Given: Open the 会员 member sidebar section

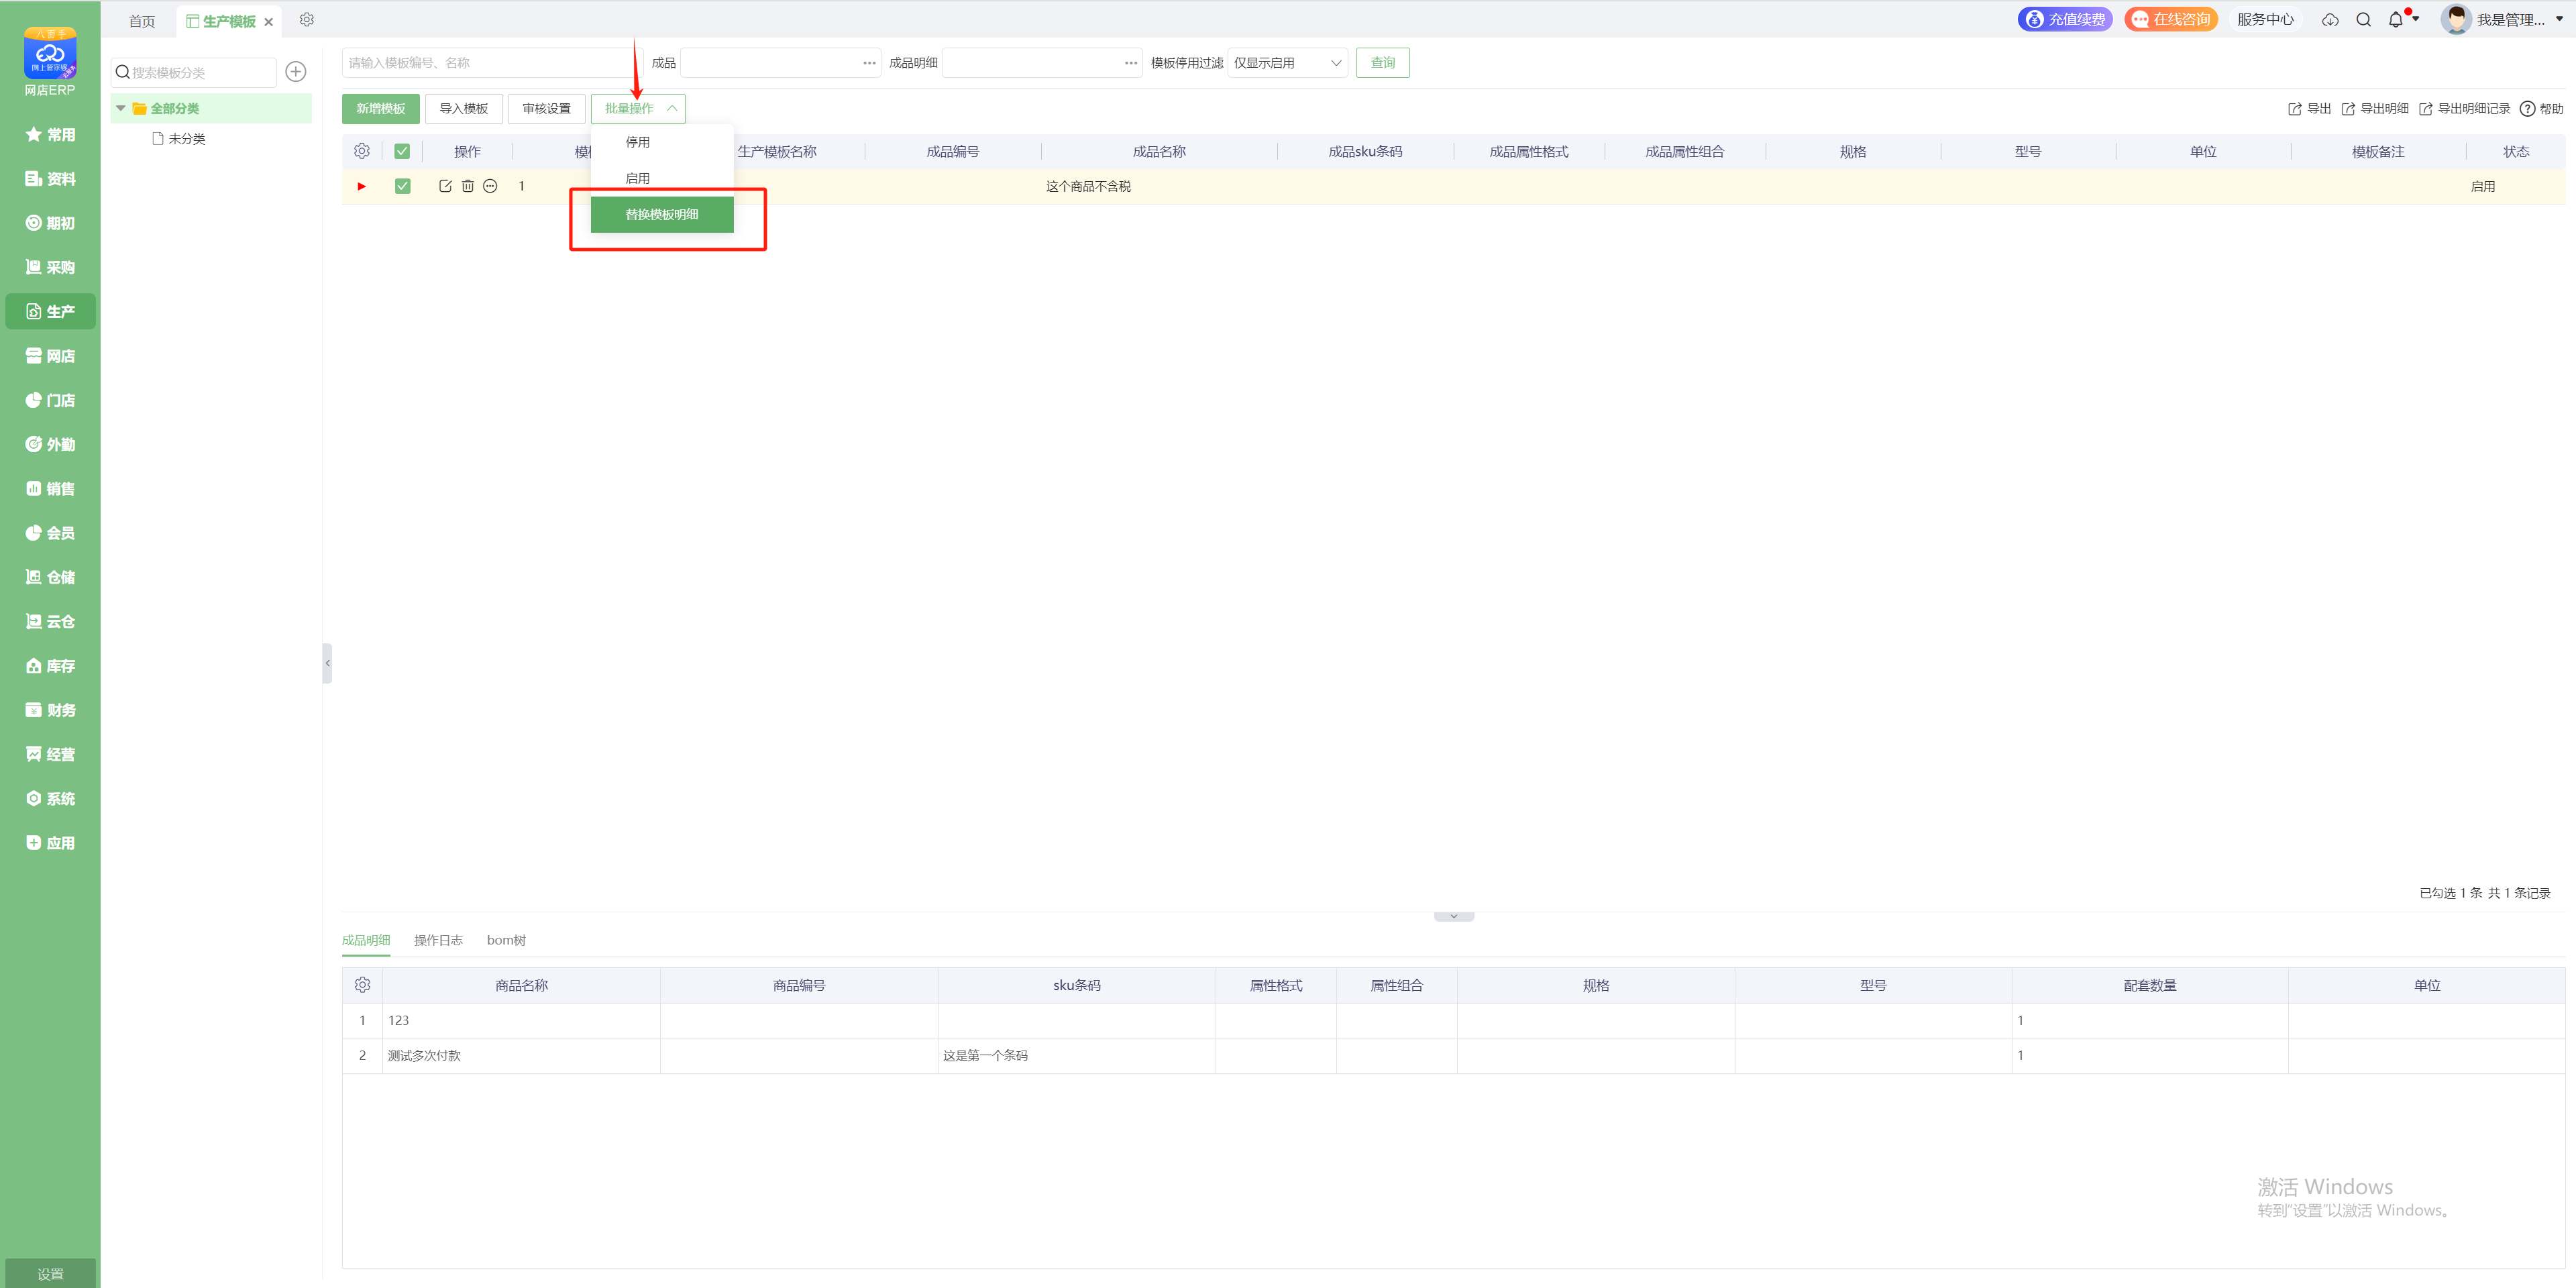Looking at the screenshot, I should click(x=50, y=533).
